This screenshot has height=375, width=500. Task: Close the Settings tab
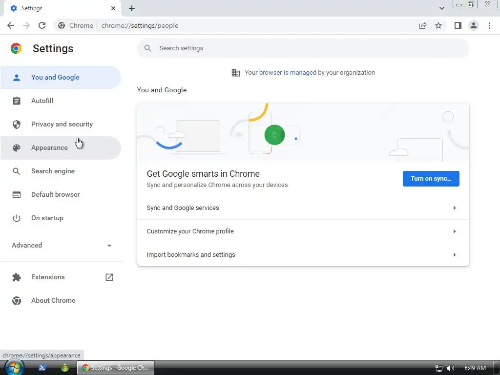(x=113, y=8)
